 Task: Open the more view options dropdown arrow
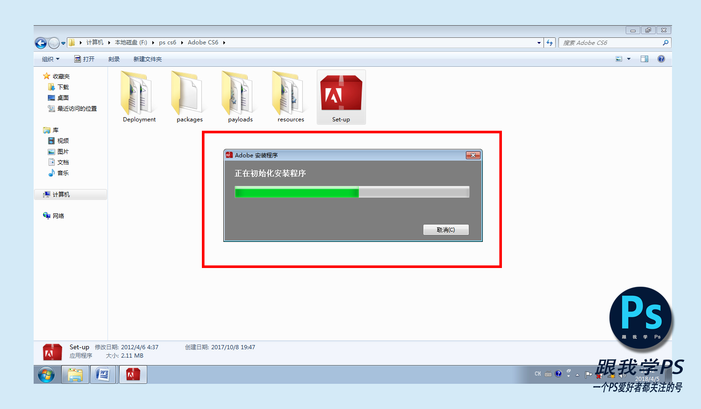click(629, 59)
